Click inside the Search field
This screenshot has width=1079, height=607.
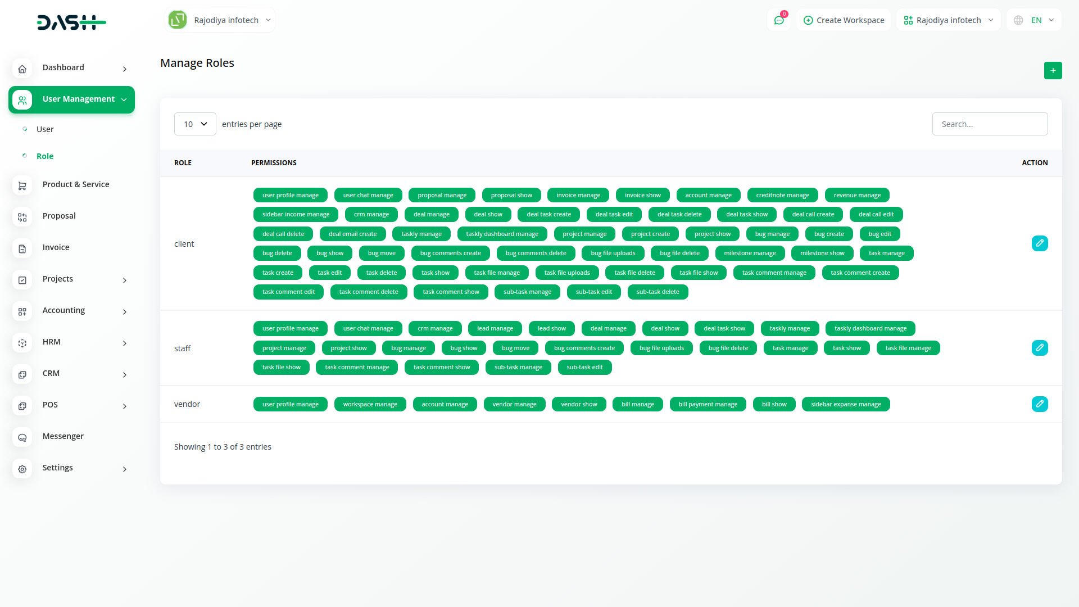[990, 124]
